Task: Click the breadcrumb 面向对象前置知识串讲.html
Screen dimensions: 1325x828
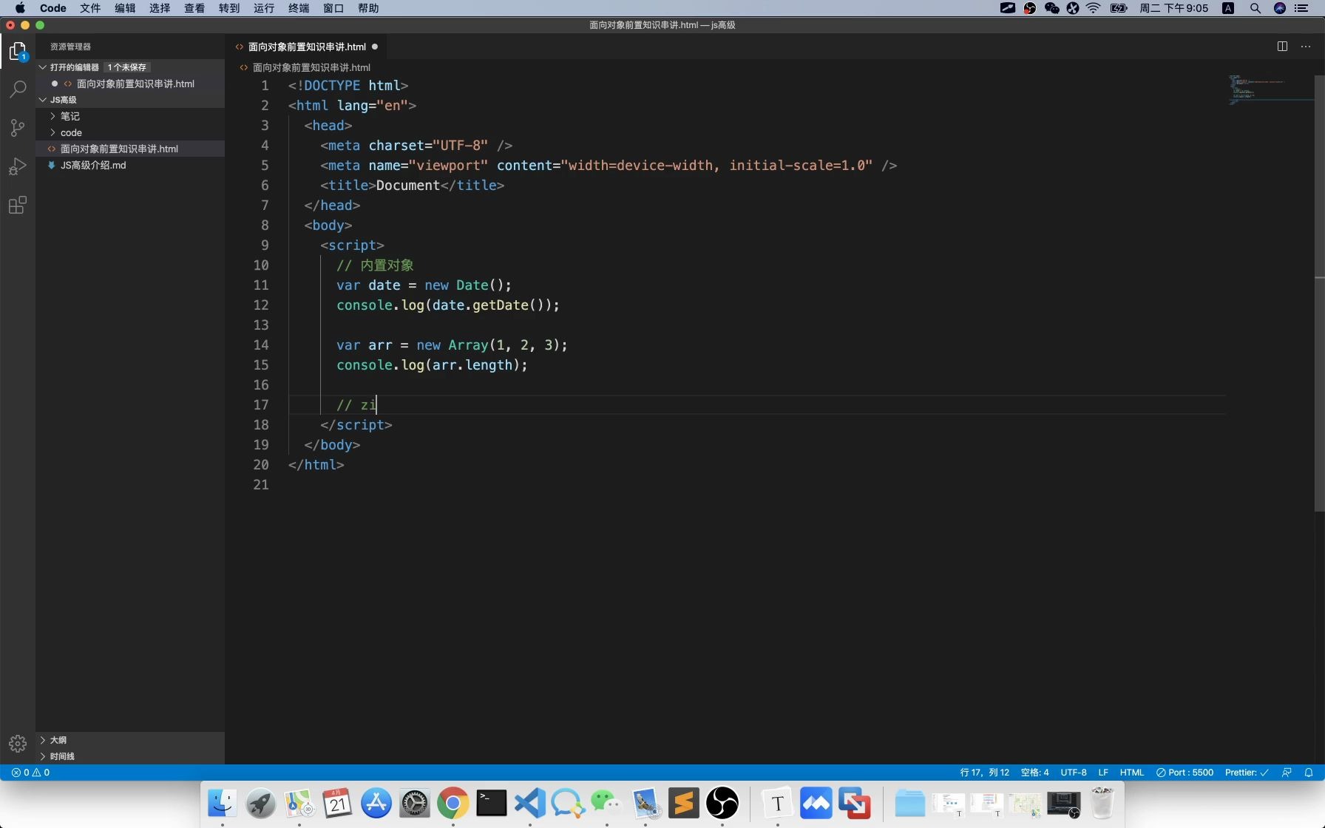Action: [x=311, y=67]
